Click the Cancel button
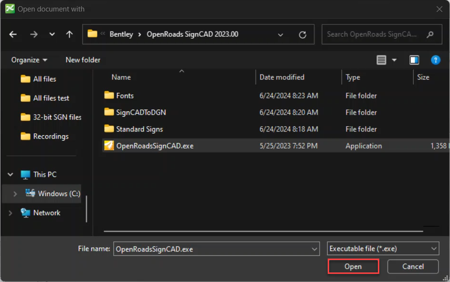The image size is (450, 282). point(413,267)
